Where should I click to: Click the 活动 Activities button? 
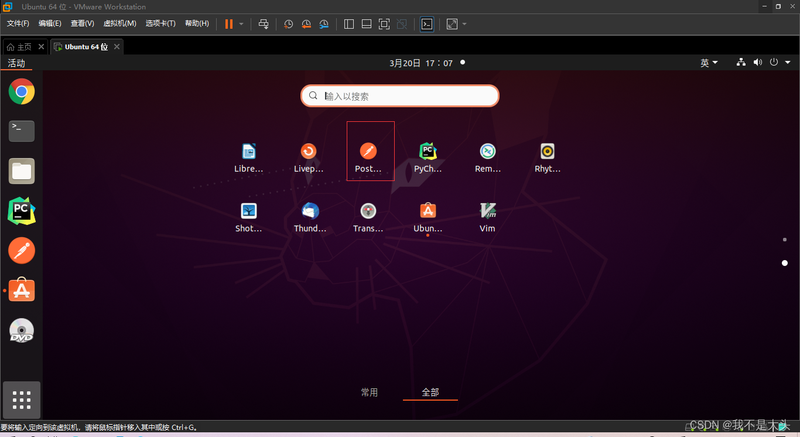tap(16, 63)
